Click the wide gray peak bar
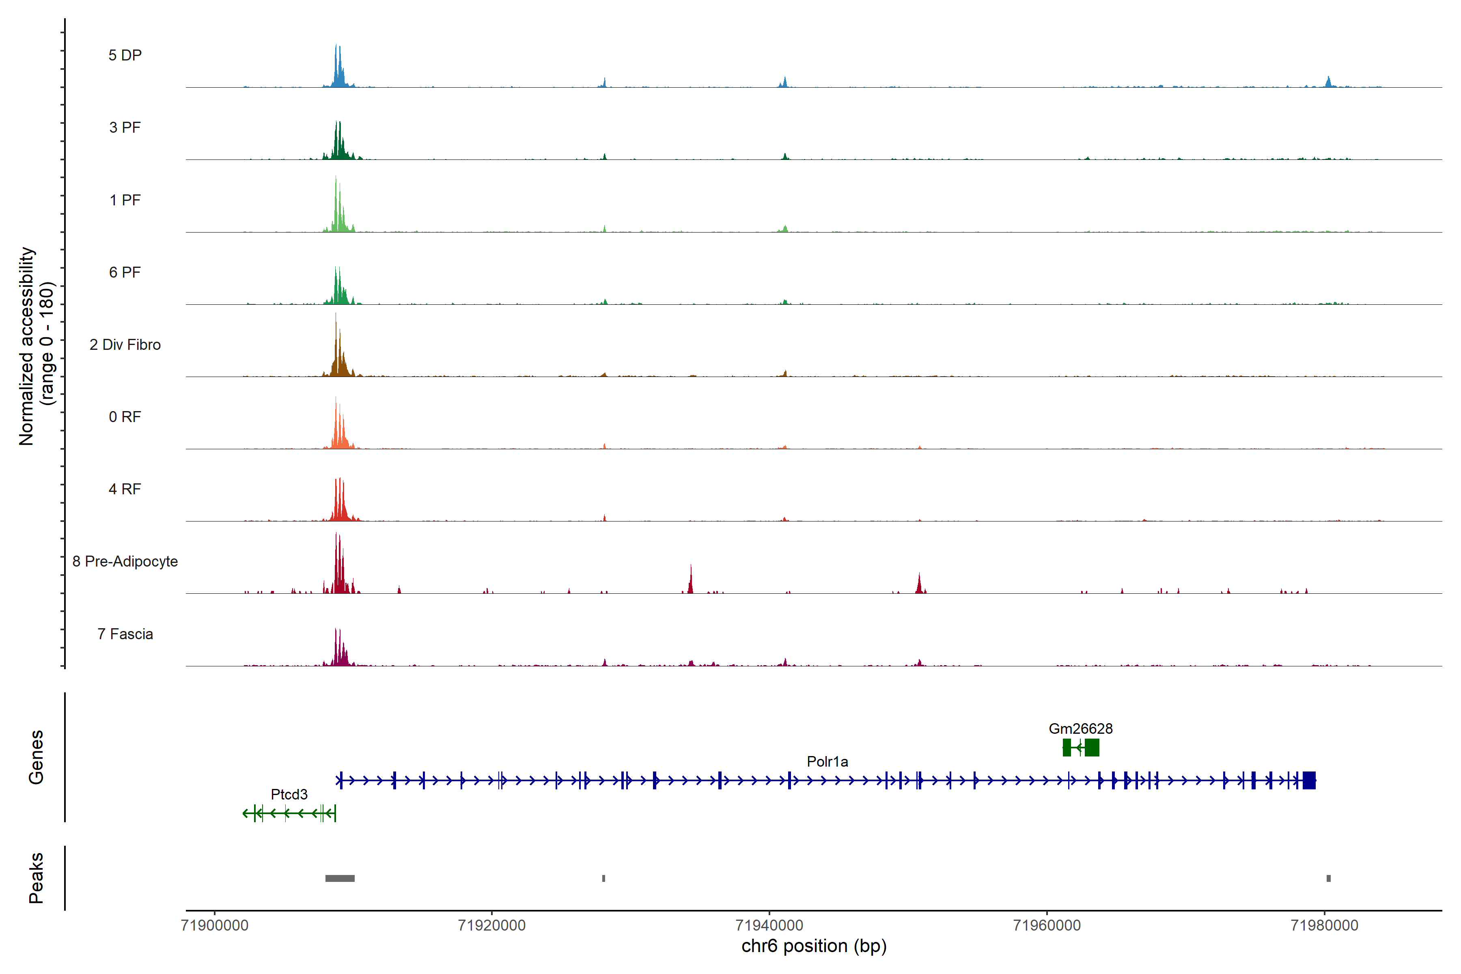This screenshot has width=1461, height=974. [x=340, y=878]
